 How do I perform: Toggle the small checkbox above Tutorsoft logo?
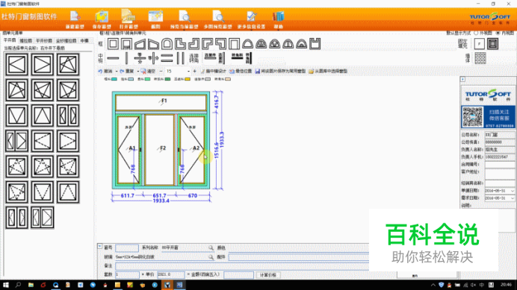click(462, 79)
